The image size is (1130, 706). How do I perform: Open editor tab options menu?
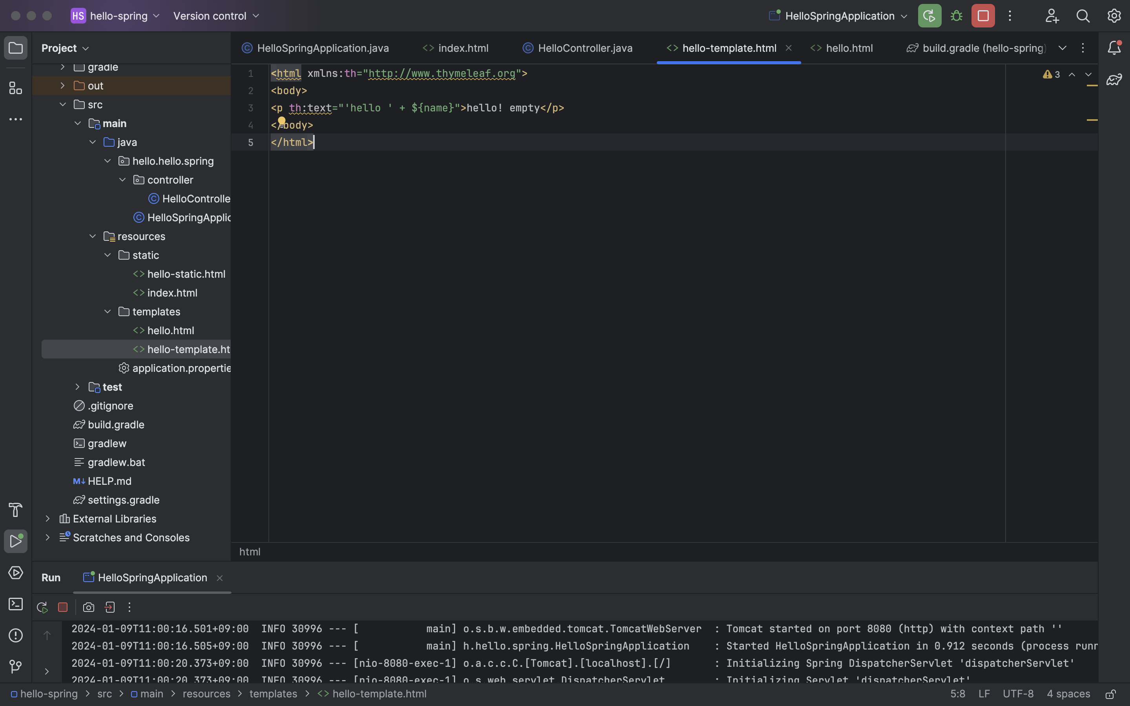pyautogui.click(x=1083, y=47)
